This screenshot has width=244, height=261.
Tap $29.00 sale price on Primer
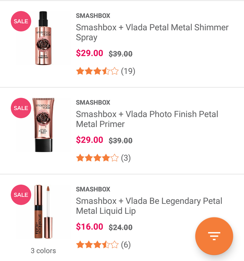(x=89, y=140)
